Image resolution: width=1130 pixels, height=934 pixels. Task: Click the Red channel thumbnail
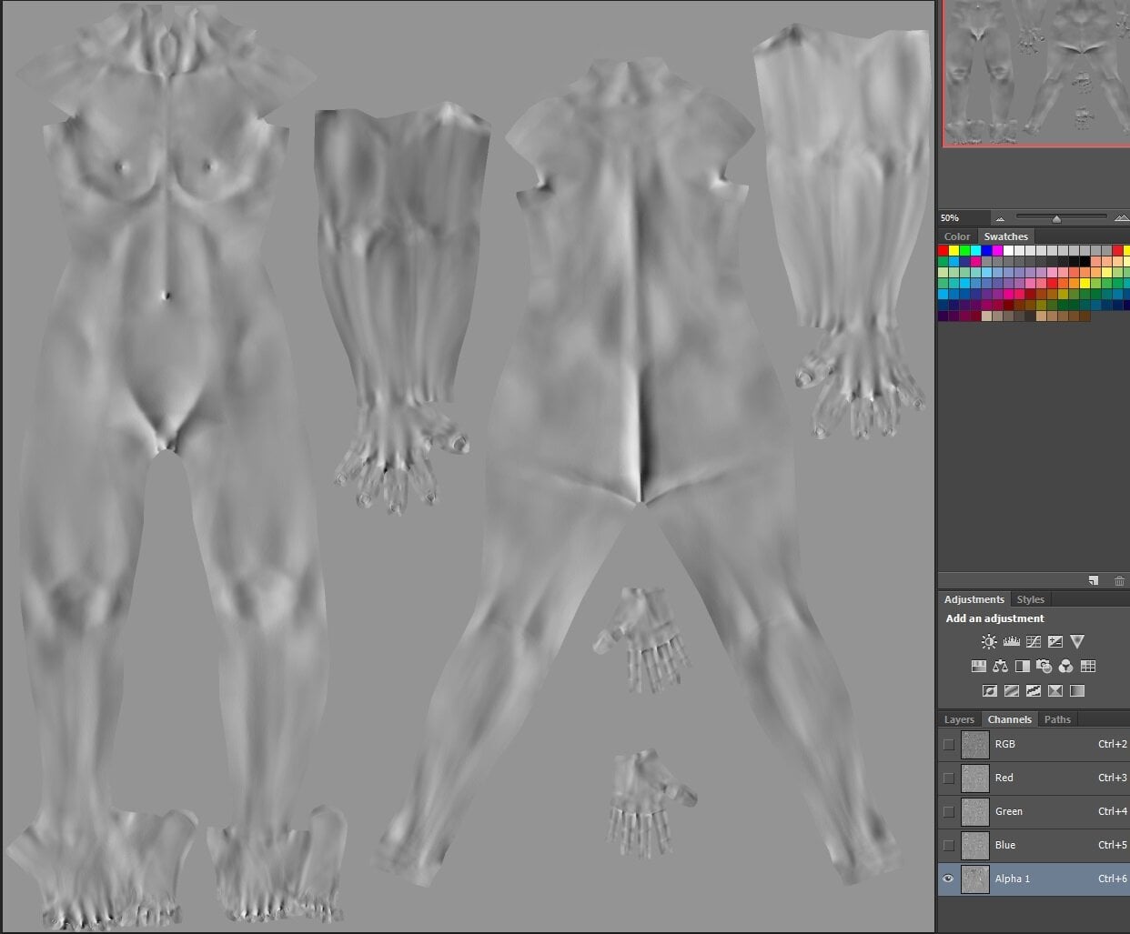(x=975, y=778)
